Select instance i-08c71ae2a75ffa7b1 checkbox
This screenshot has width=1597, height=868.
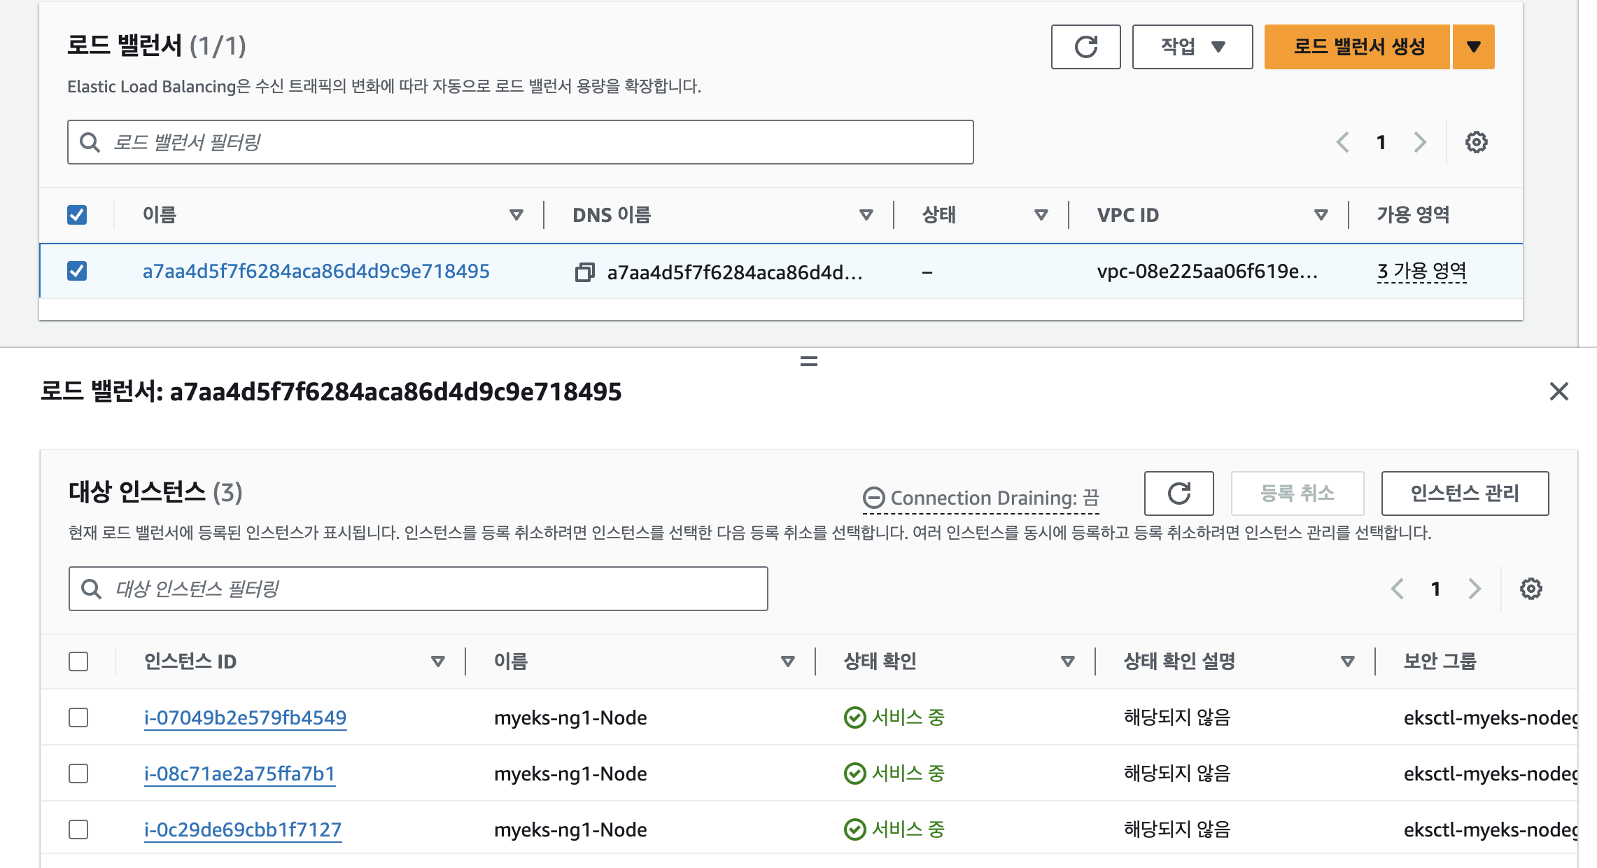click(78, 773)
